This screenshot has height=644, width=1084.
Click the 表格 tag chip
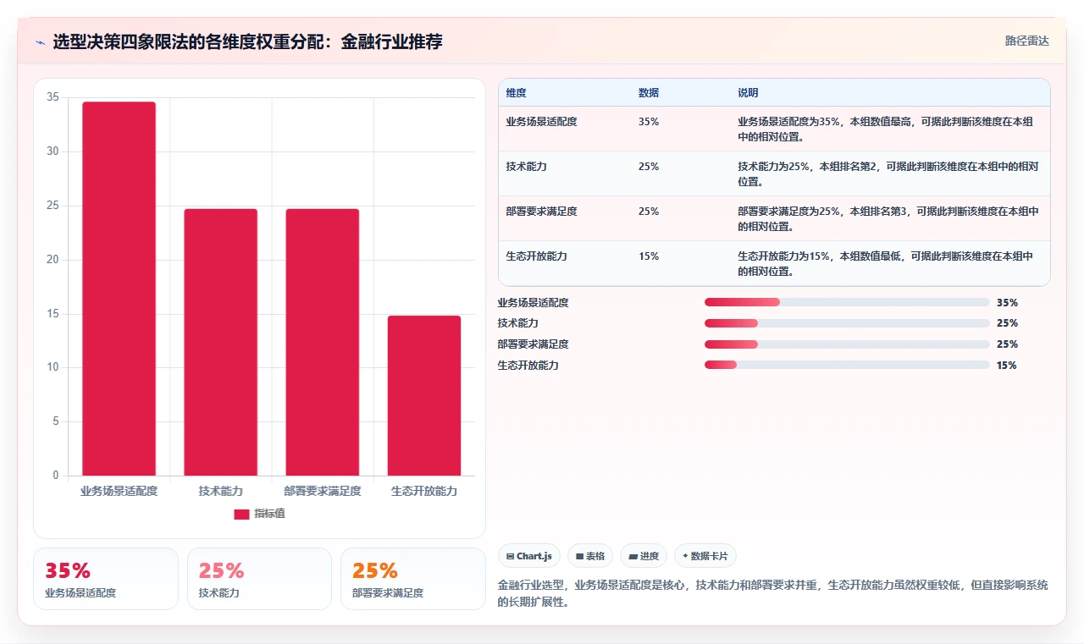click(590, 556)
